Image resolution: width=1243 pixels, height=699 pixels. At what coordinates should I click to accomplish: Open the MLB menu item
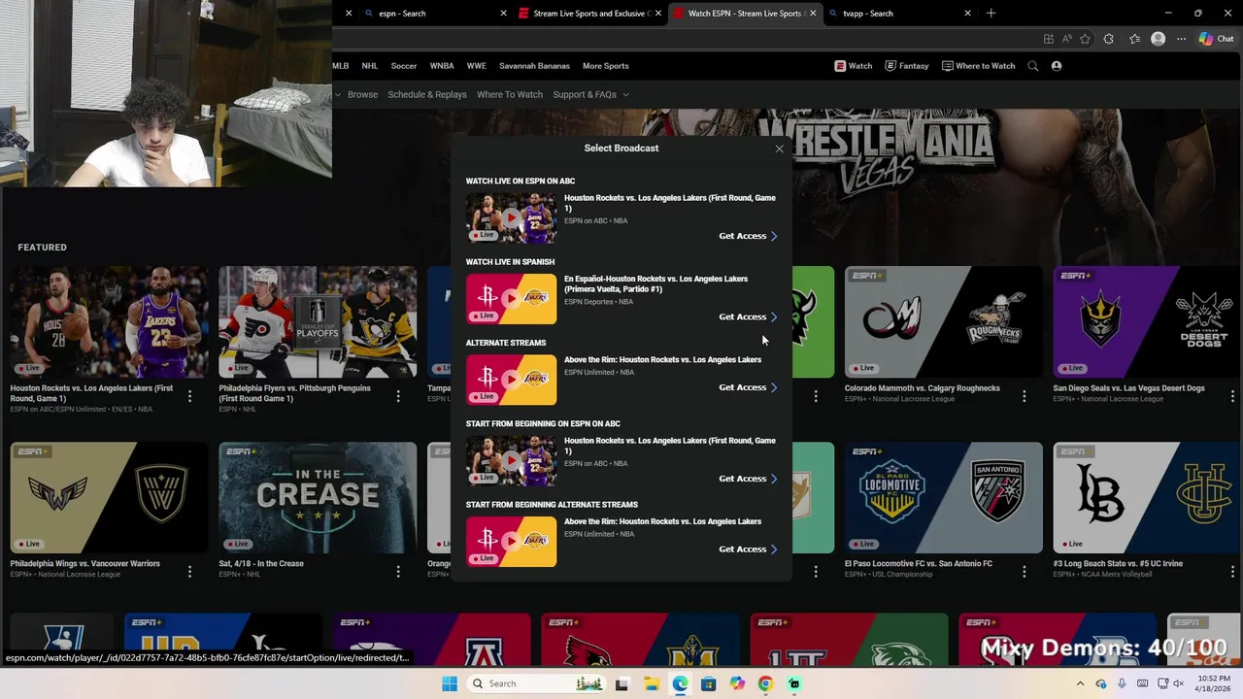pos(341,66)
